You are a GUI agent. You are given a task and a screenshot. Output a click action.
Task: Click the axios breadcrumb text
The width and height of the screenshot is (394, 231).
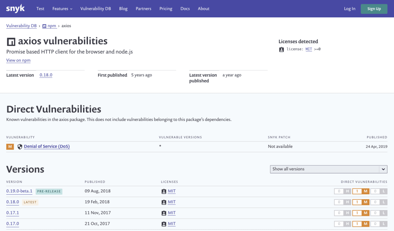pyautogui.click(x=66, y=26)
